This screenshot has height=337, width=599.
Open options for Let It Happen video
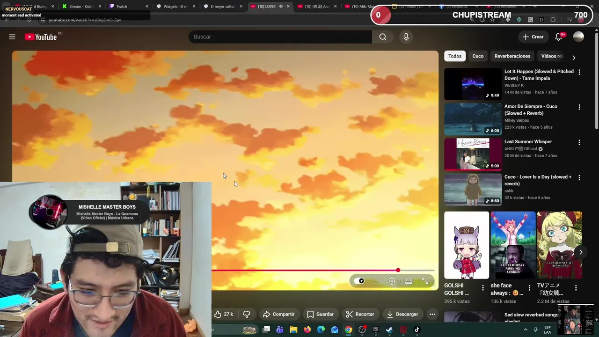(x=579, y=72)
